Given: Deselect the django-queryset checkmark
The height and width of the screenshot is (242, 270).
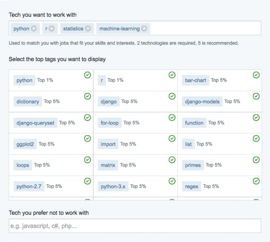Looking at the screenshot, I should pyautogui.click(x=87, y=117).
